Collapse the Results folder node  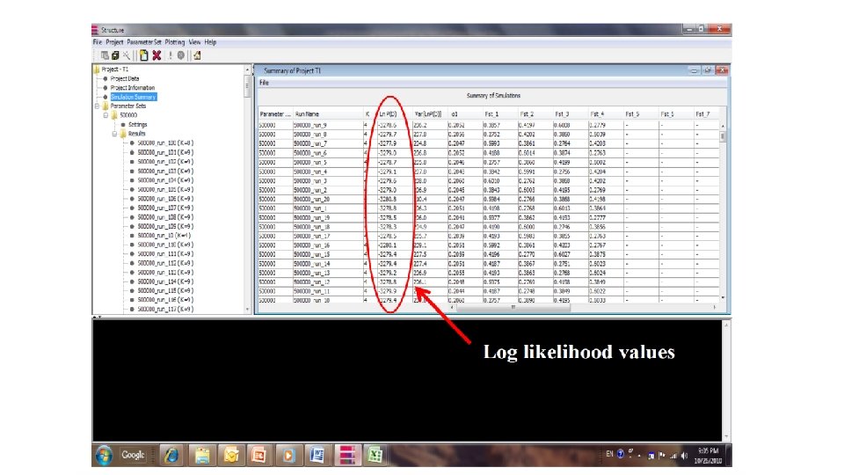point(114,134)
